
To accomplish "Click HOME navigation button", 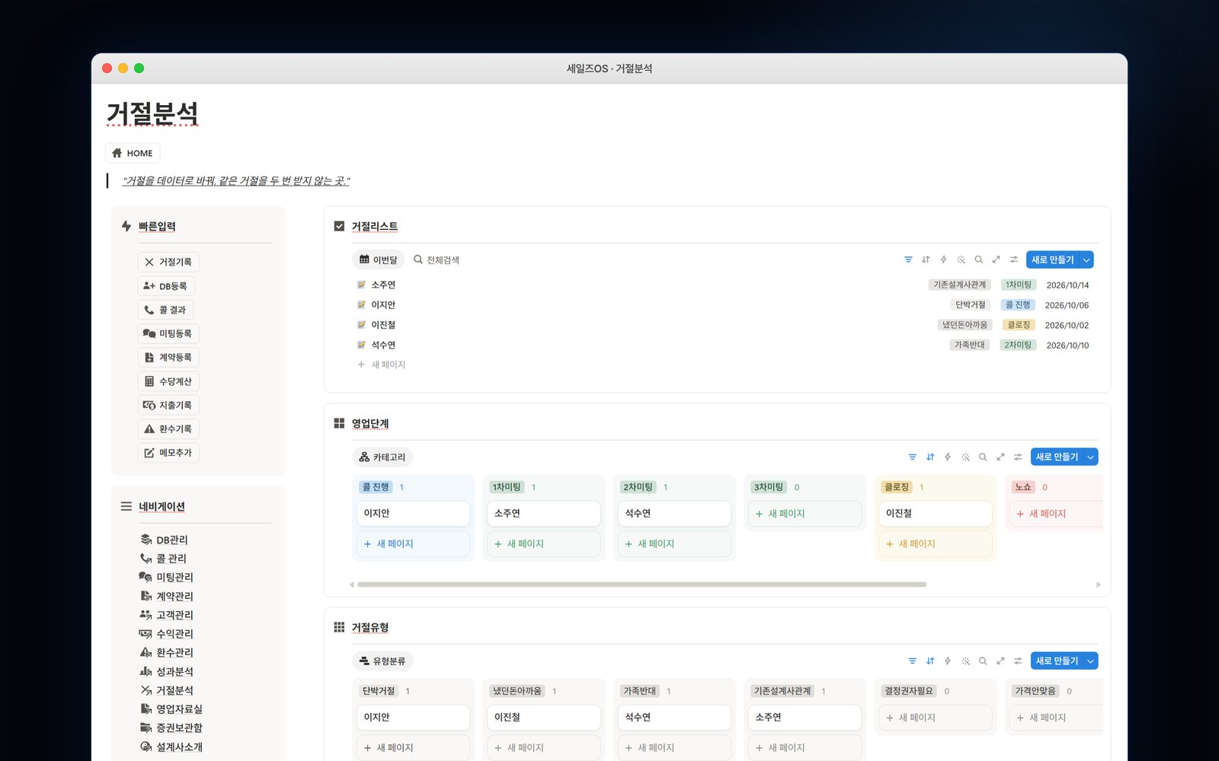I will point(133,153).
